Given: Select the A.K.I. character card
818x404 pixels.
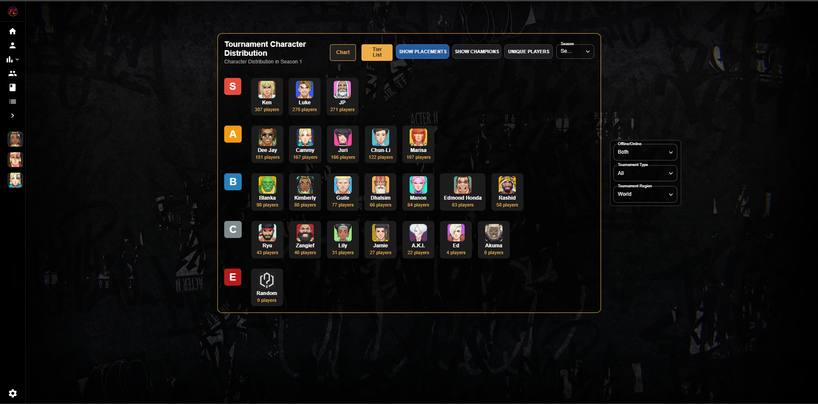Looking at the screenshot, I should click(x=418, y=240).
